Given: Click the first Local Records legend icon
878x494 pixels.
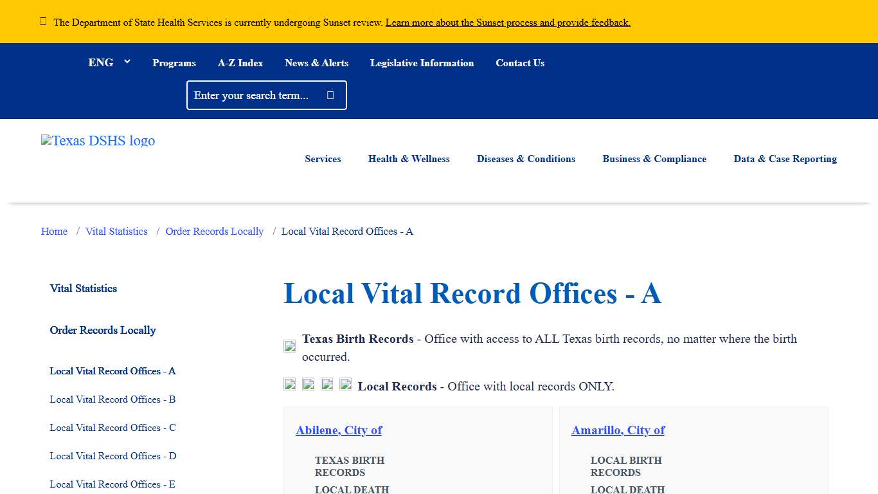Looking at the screenshot, I should 289,384.
